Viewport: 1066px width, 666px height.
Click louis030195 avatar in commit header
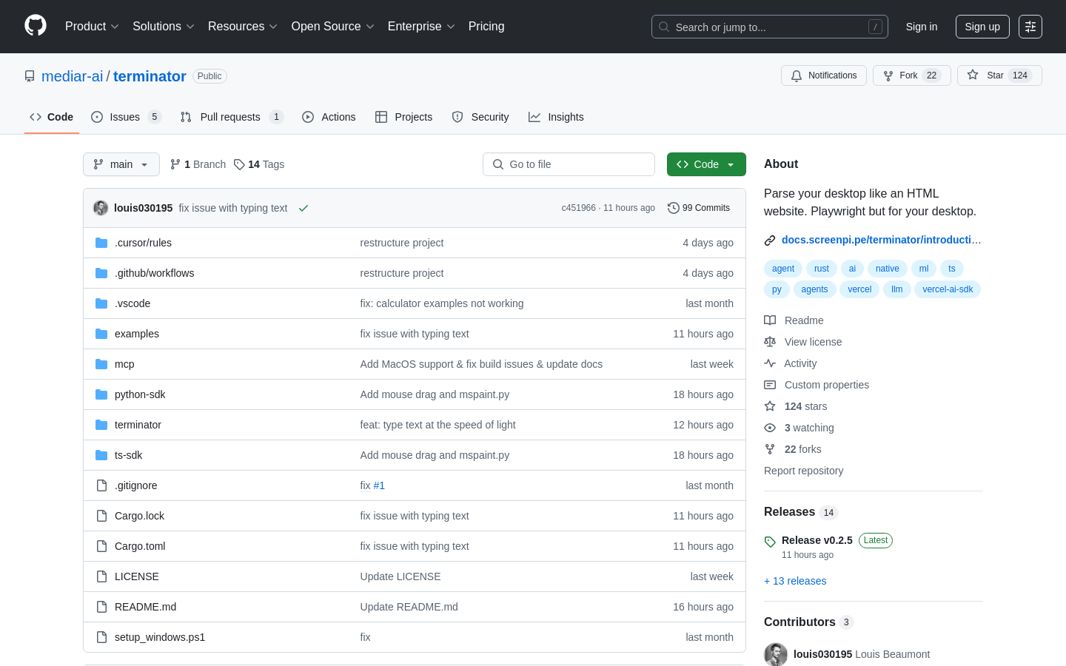pyautogui.click(x=101, y=208)
